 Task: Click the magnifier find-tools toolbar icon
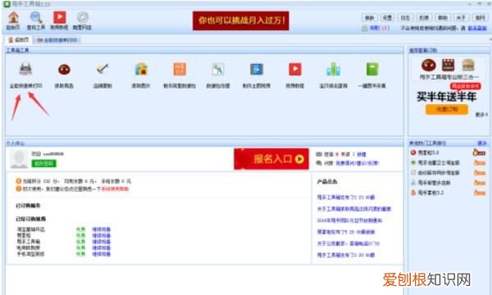pyautogui.click(x=36, y=17)
